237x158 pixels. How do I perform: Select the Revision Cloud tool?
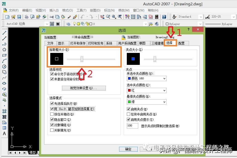[x=4, y=72]
